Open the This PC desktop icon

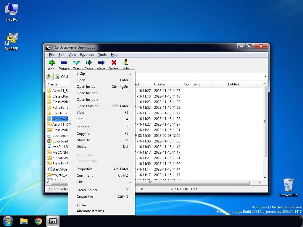[x=12, y=12]
